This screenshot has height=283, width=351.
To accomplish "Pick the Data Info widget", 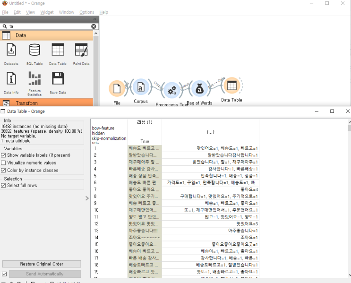I will tap(11, 83).
